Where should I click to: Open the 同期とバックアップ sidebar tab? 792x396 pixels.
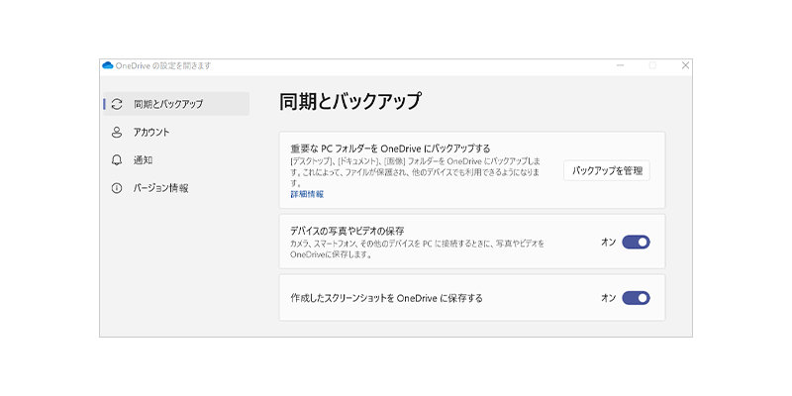tap(176, 104)
